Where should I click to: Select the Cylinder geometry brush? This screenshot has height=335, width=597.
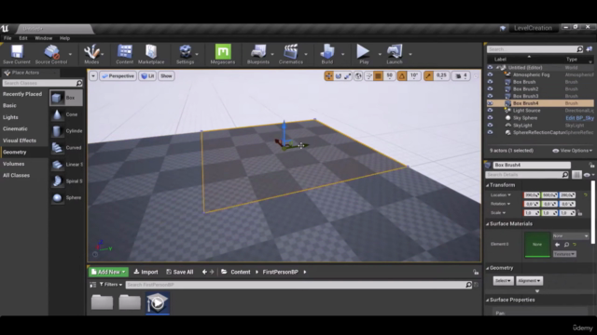(66, 131)
